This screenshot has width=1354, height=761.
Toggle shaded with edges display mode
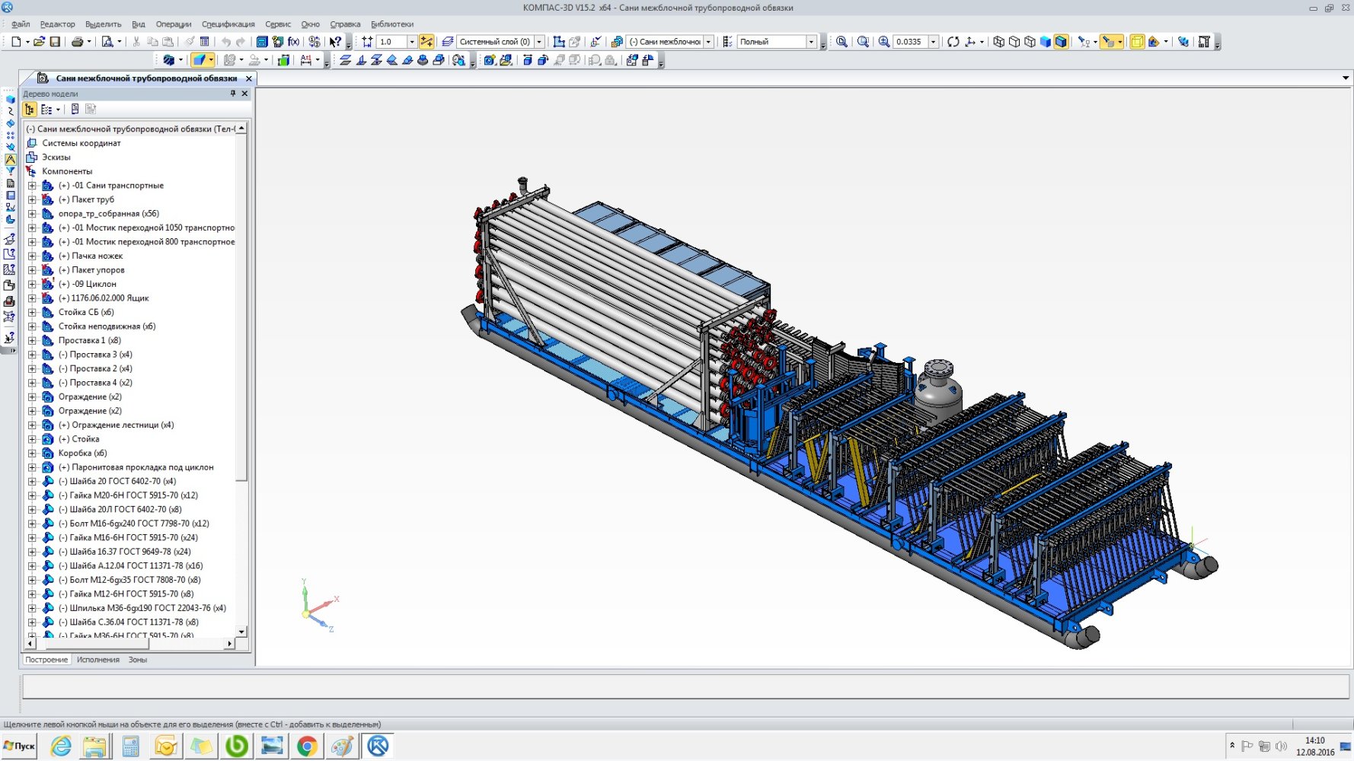click(x=1061, y=42)
